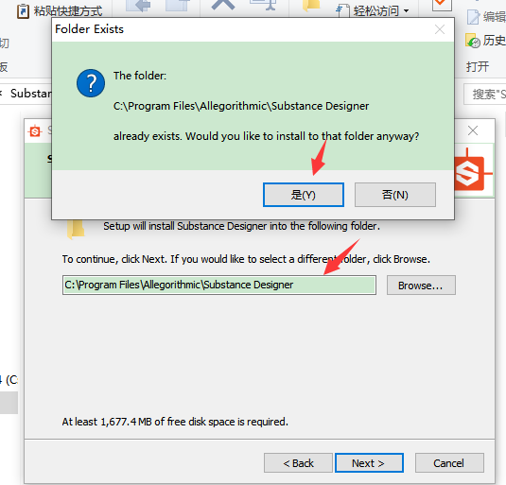Cancel the Substance Designer setup
This screenshot has height=485, width=506.
(x=449, y=463)
